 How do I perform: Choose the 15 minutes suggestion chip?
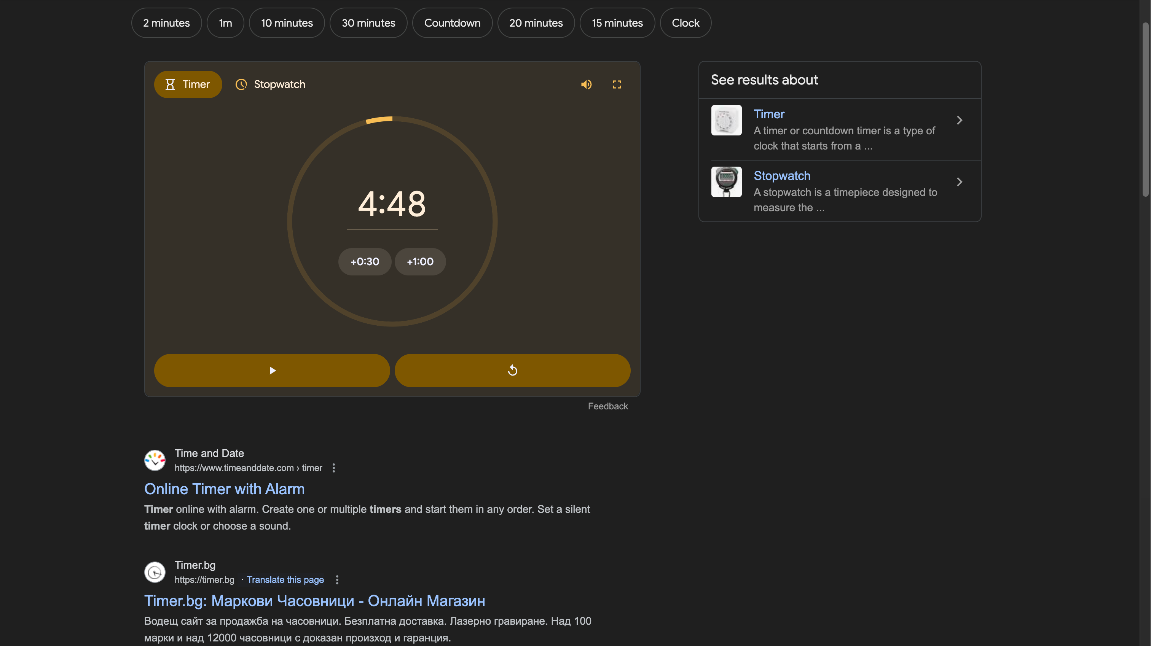[617, 23]
